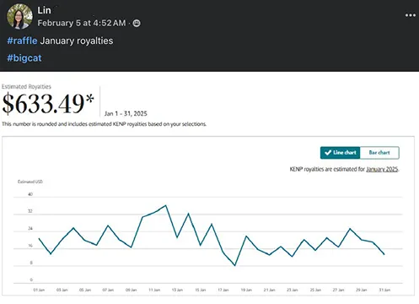Click the 15 Jan axis label
Image resolution: width=419 pixels, height=304 pixels.
coord(201,290)
